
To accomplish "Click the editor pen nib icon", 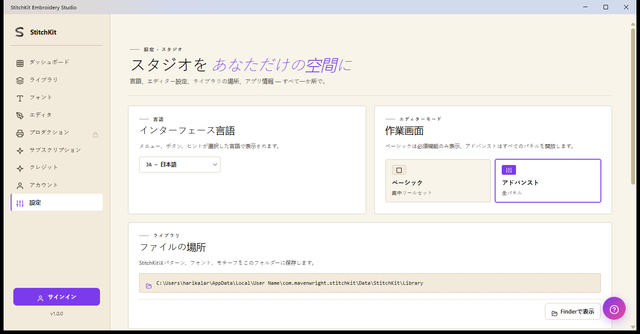I will 20,116.
